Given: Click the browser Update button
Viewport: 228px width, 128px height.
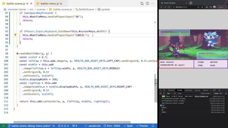Looking at the screenshot, I should tap(222, 7).
